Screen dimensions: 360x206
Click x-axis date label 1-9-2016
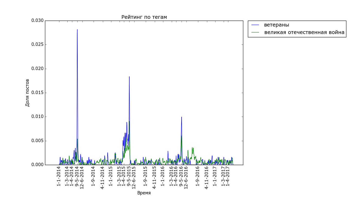pyautogui.click(x=197, y=176)
